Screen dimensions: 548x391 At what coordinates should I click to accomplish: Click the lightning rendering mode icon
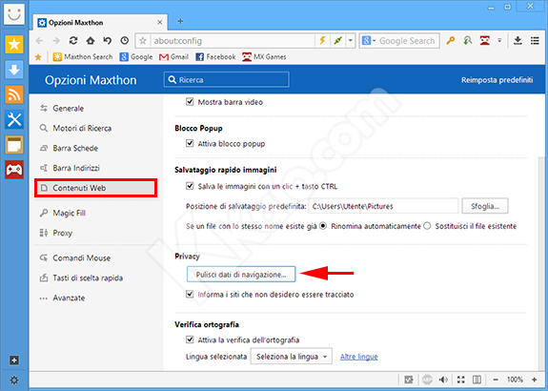[x=322, y=41]
